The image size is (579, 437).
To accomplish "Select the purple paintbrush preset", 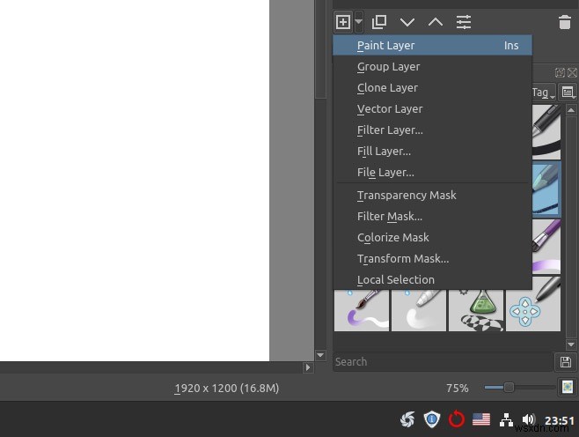I will (546, 246).
